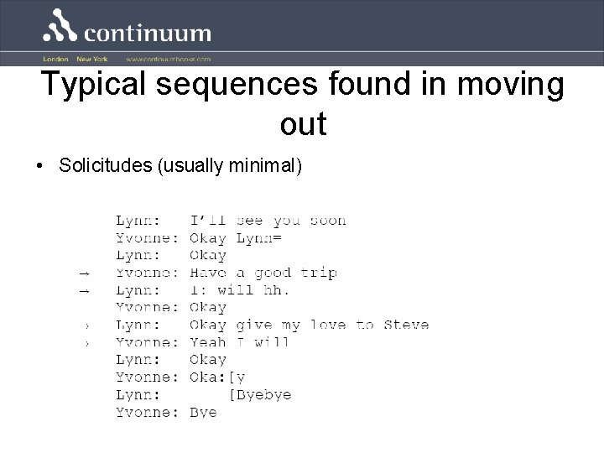Click arrow marker beside 'Yeah I will'
604x453 pixels.
click(87, 344)
